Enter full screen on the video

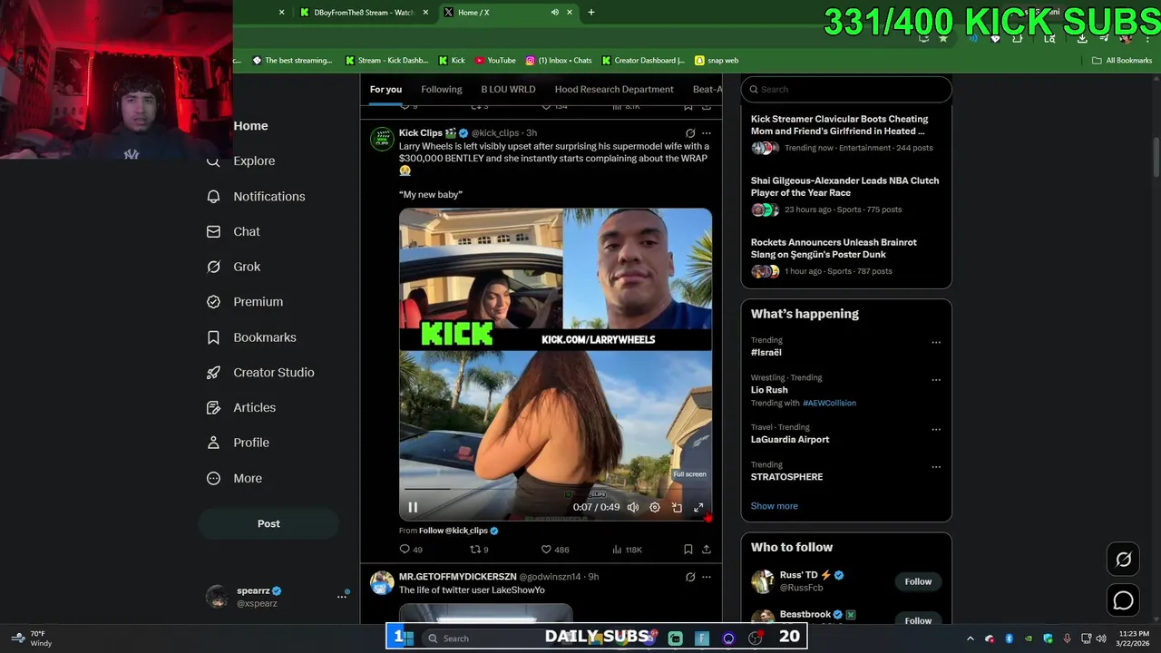tap(698, 507)
